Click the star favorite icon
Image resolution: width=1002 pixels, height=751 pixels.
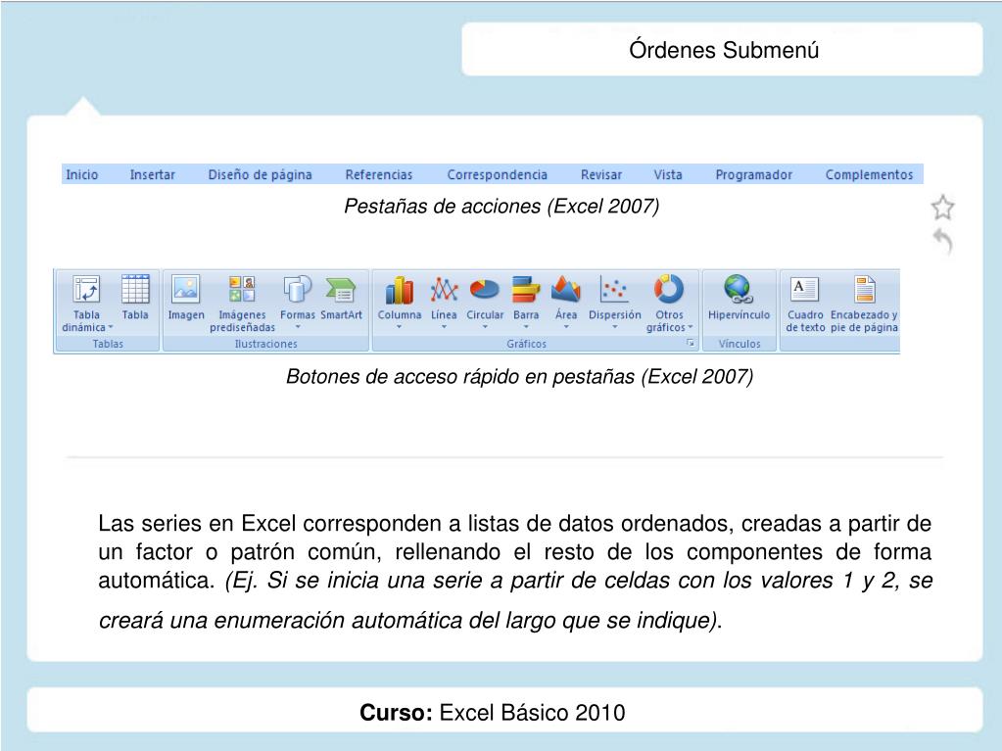coord(942,208)
